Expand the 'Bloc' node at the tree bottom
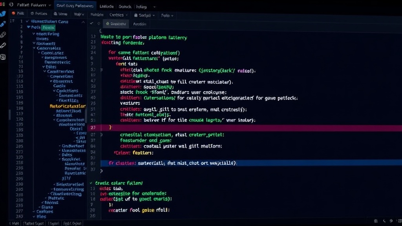The image size is (402, 226). pos(34,217)
